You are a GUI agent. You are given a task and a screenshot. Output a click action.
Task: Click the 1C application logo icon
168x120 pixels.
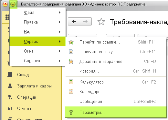[5, 4]
